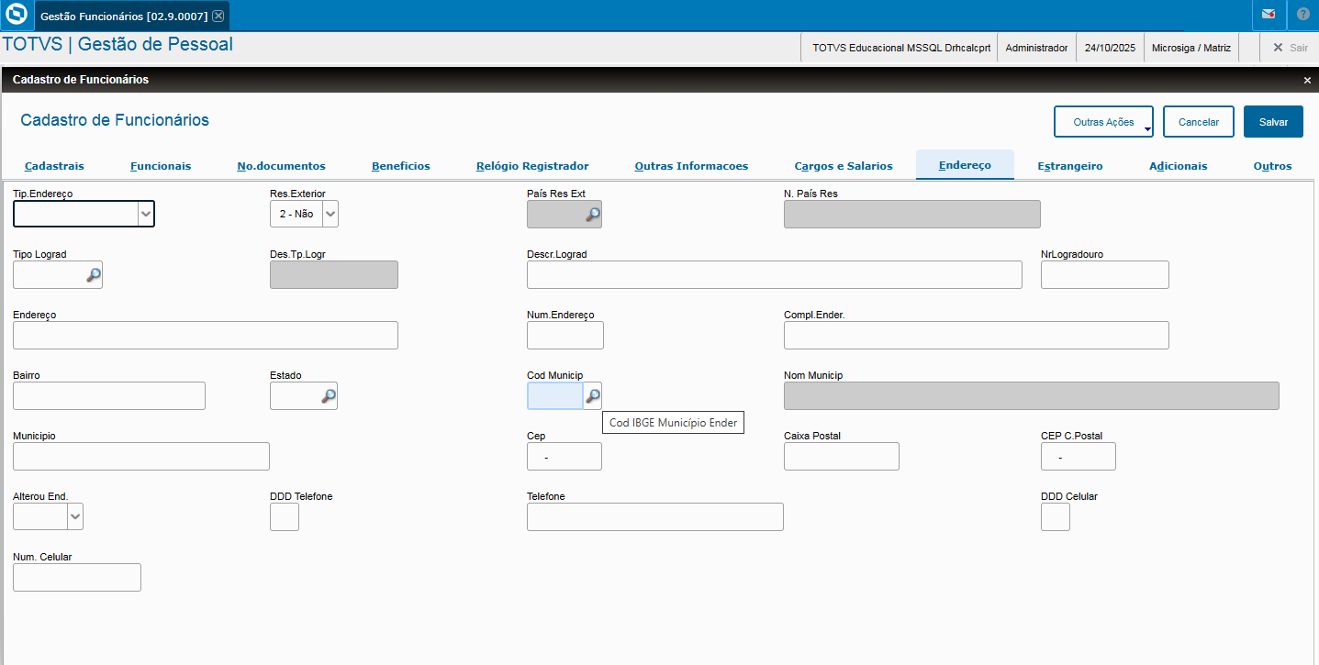
Task: Click the help question mark icon
Action: (x=1303, y=15)
